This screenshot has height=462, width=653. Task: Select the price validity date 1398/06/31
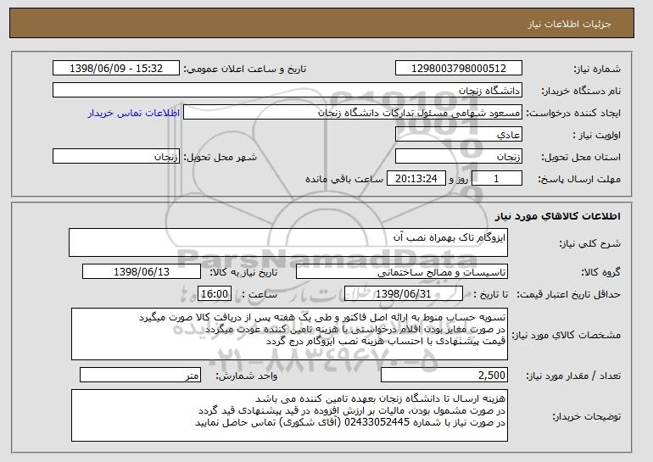(x=404, y=294)
